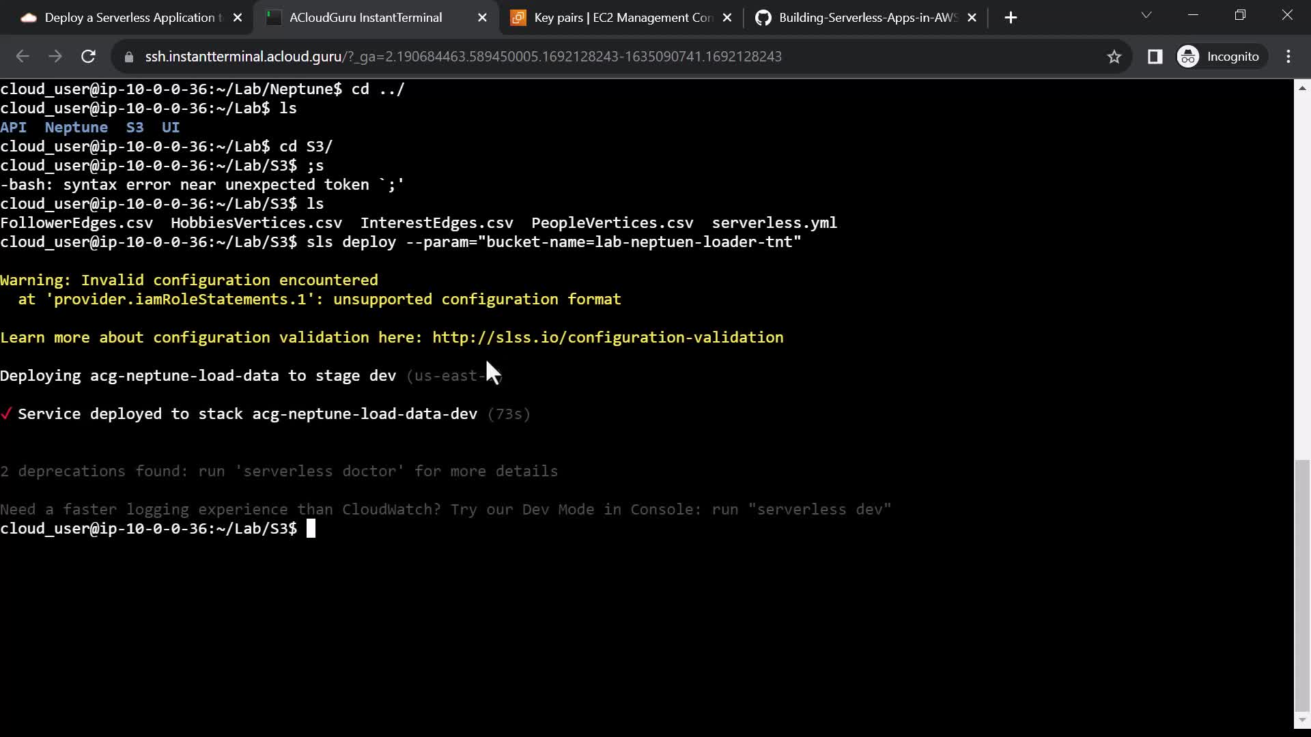Viewport: 1311px width, 737px height.
Task: Click terminal scrollbar up arrow
Action: click(1302, 88)
